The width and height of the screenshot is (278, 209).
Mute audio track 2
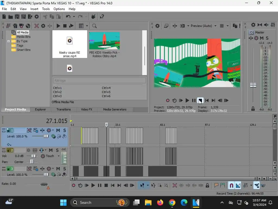(x=51, y=150)
